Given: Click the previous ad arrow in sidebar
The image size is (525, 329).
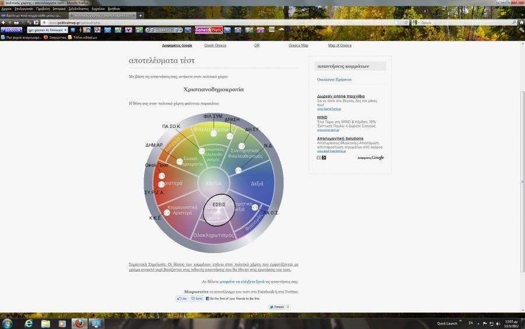Looking at the screenshot, I should pyautogui.click(x=318, y=158).
